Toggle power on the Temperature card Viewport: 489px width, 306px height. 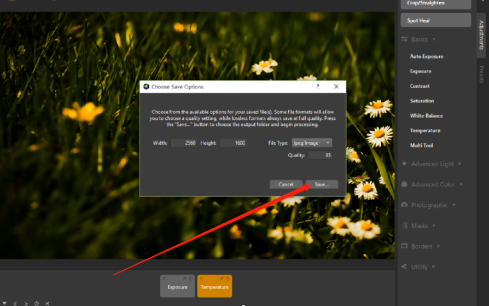(228, 279)
